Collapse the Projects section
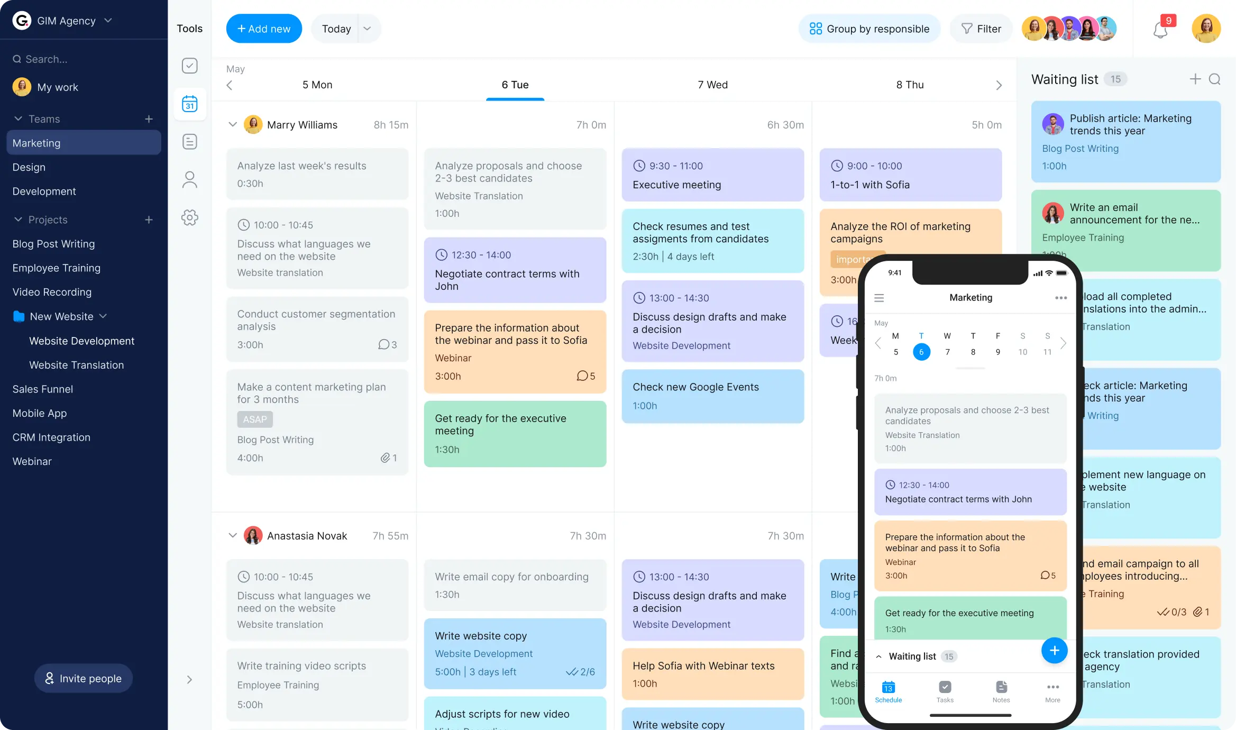1236x730 pixels. [x=18, y=220]
